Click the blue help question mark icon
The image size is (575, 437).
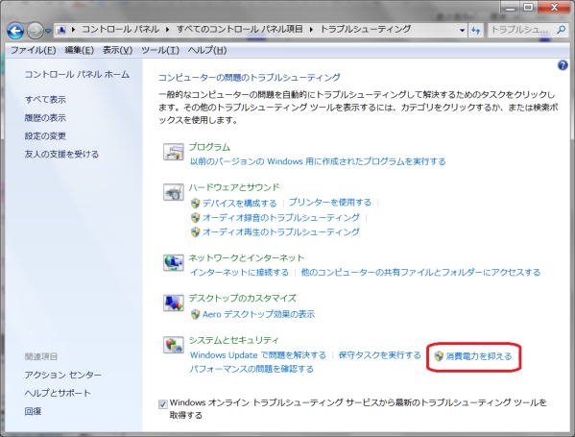[x=563, y=65]
